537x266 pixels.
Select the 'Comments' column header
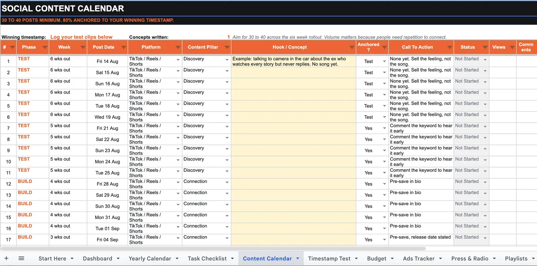[526, 47]
